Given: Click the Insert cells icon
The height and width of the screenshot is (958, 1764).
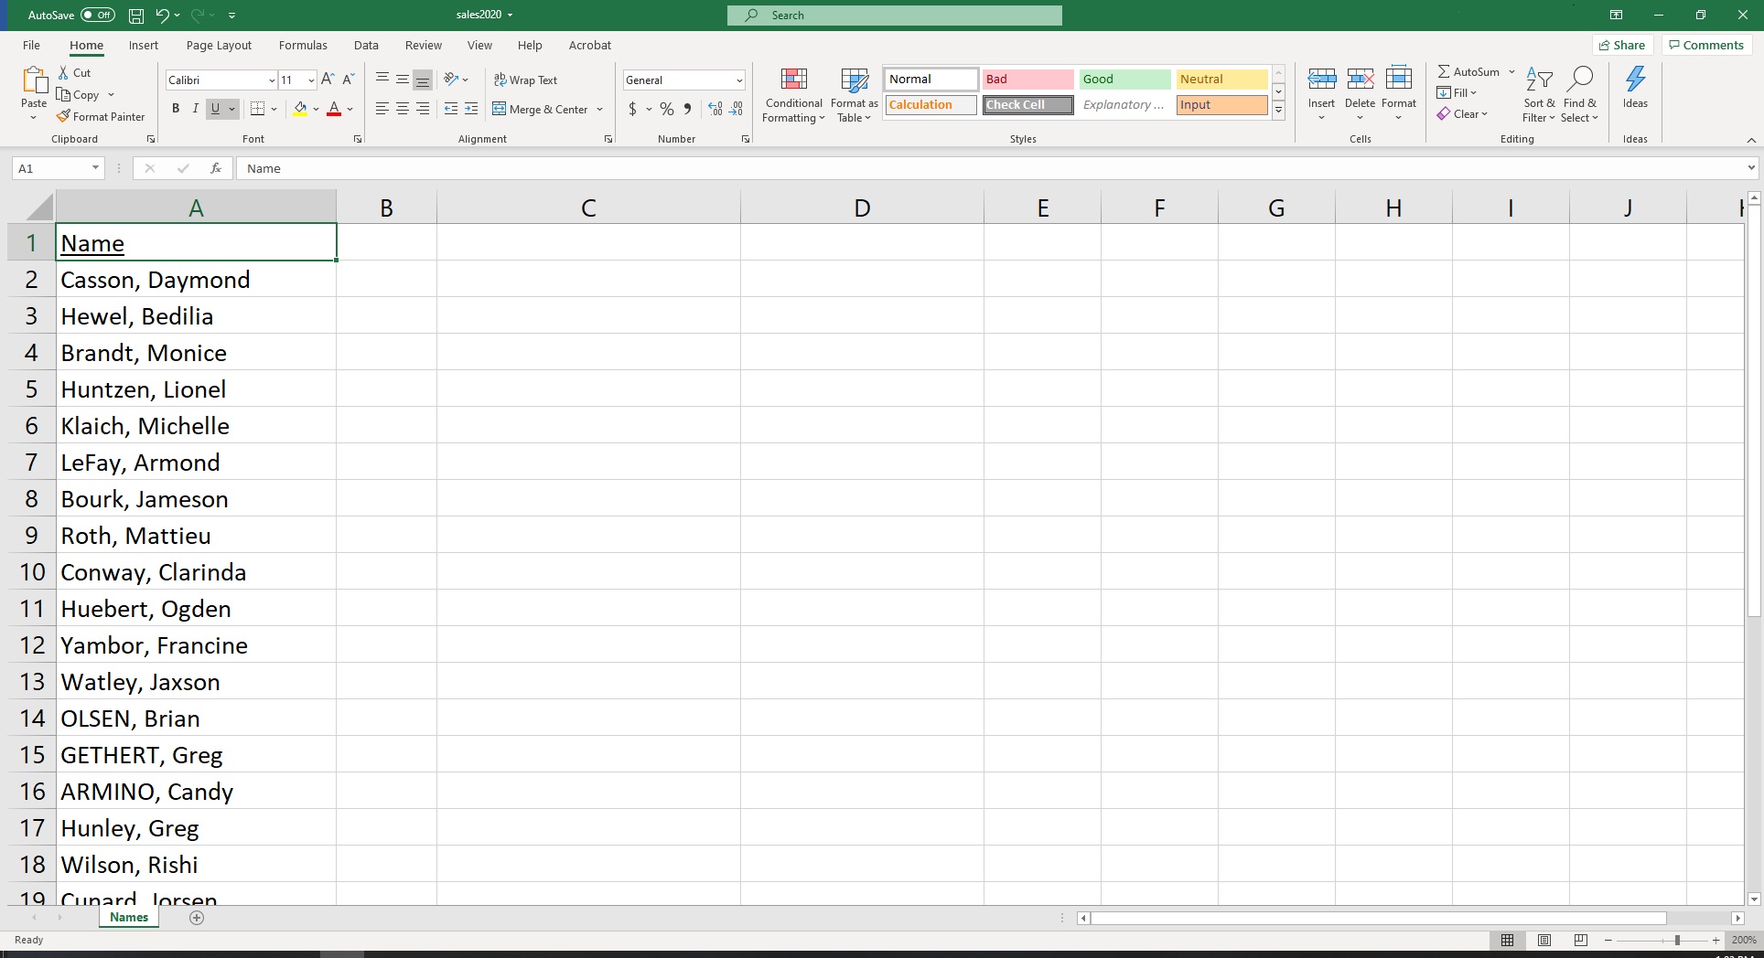Looking at the screenshot, I should (x=1322, y=80).
